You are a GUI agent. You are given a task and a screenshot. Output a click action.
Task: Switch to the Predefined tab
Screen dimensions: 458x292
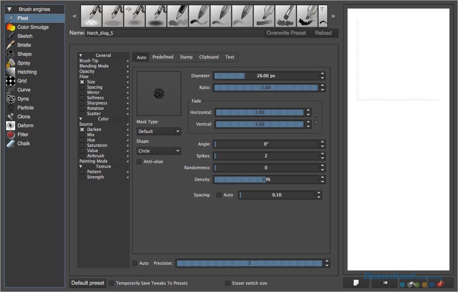tap(163, 57)
